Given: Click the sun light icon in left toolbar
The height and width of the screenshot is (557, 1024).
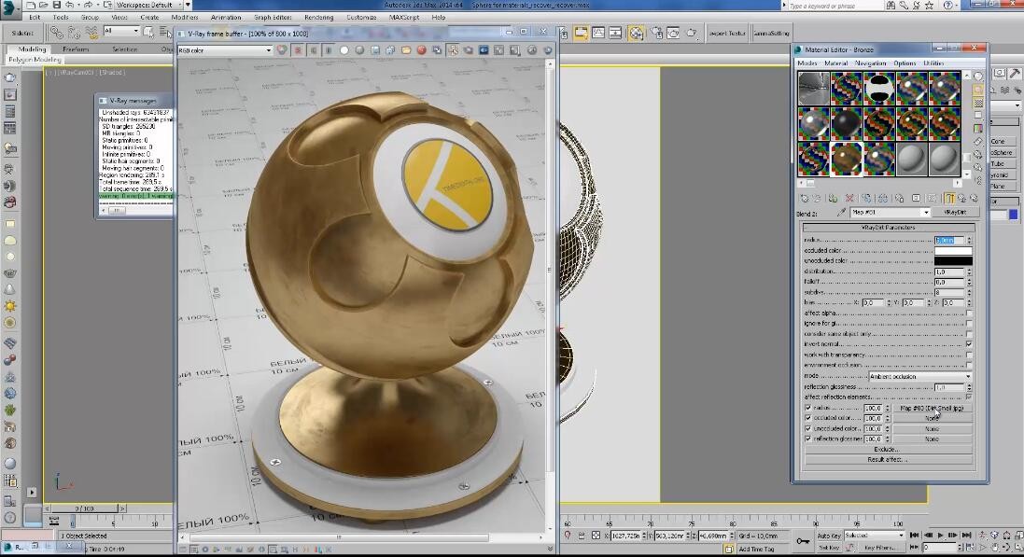Looking at the screenshot, I should (9, 306).
